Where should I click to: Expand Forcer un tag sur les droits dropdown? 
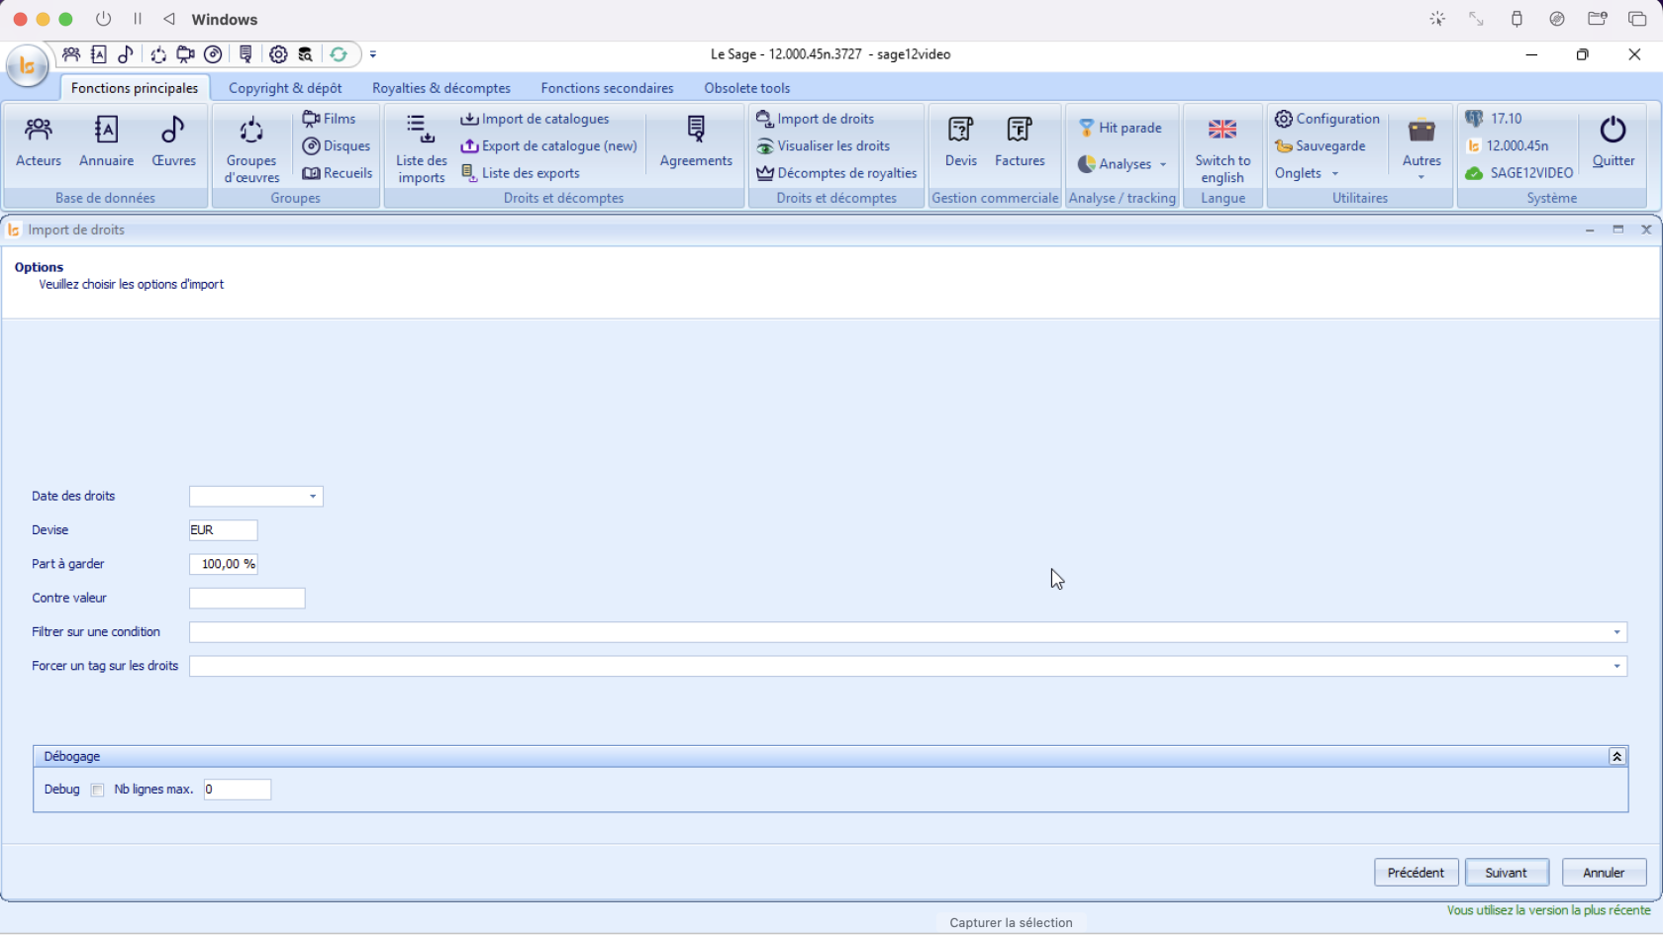[x=1616, y=667]
